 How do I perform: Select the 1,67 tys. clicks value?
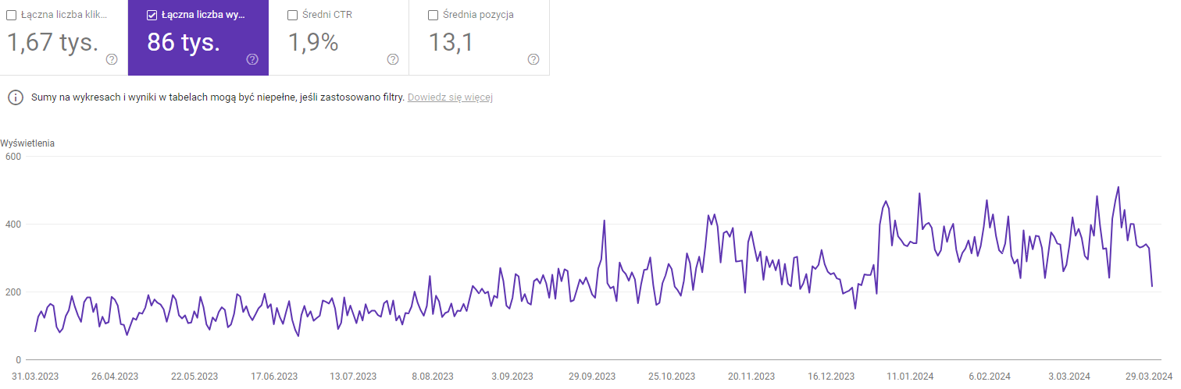pyautogui.click(x=53, y=42)
